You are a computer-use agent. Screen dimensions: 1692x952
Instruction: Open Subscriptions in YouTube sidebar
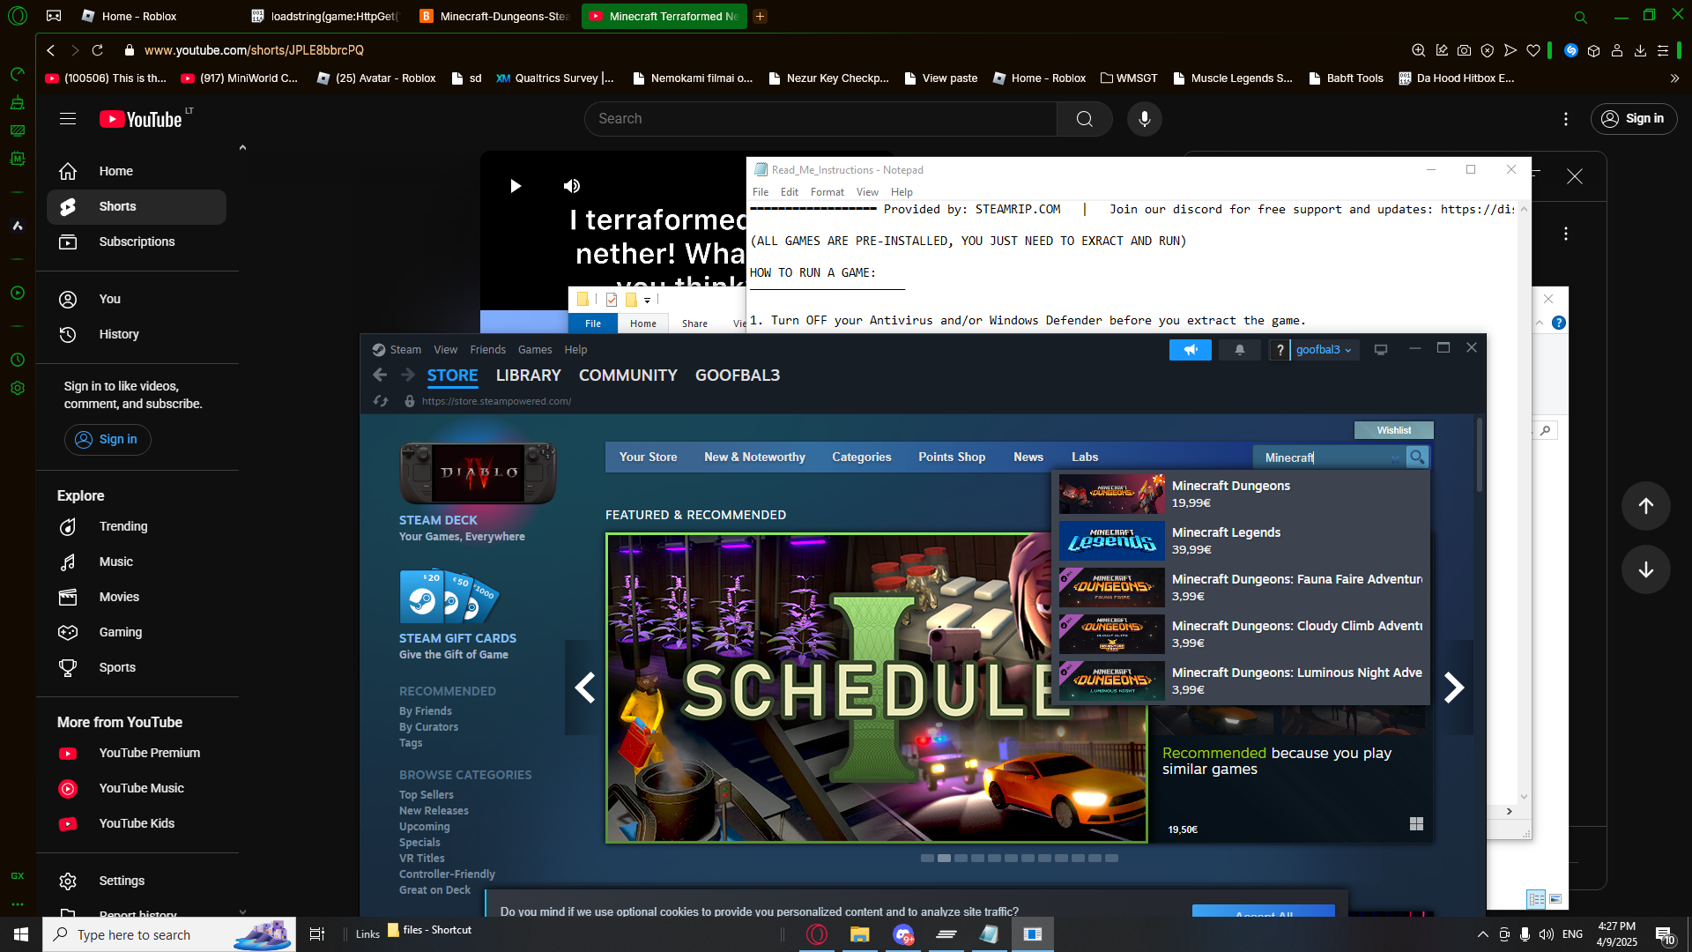(137, 242)
